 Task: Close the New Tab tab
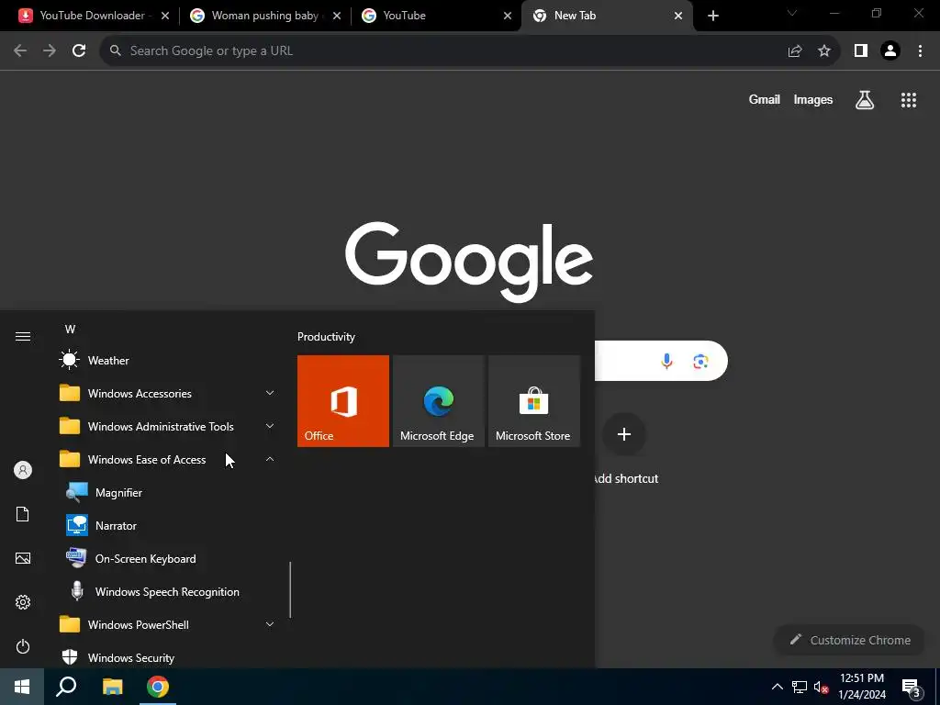tap(678, 16)
